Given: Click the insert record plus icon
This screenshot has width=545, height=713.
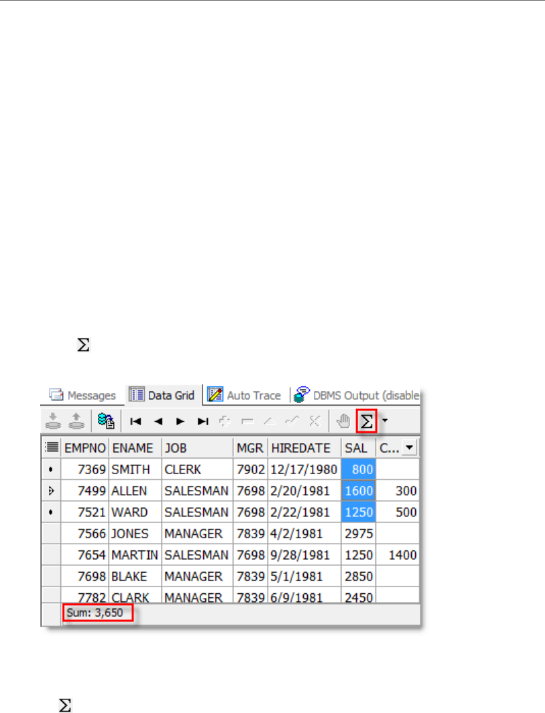Looking at the screenshot, I should coord(225,422).
